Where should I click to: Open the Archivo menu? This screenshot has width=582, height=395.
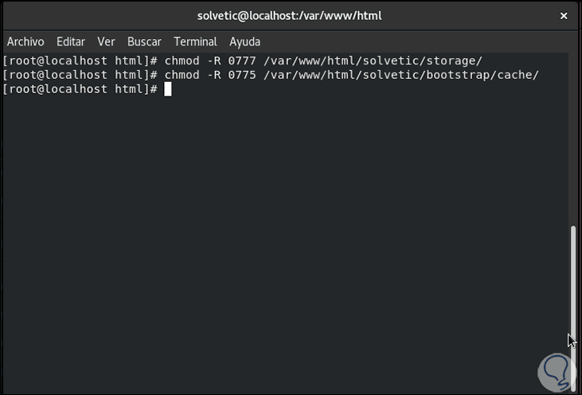click(x=25, y=41)
